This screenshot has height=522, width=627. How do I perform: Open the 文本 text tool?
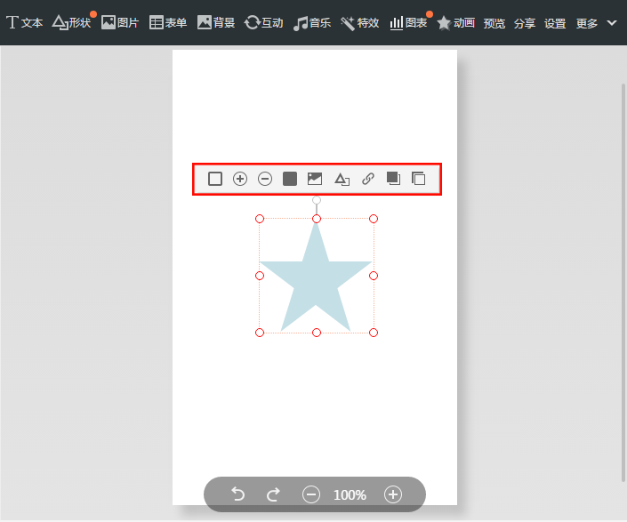click(x=24, y=23)
